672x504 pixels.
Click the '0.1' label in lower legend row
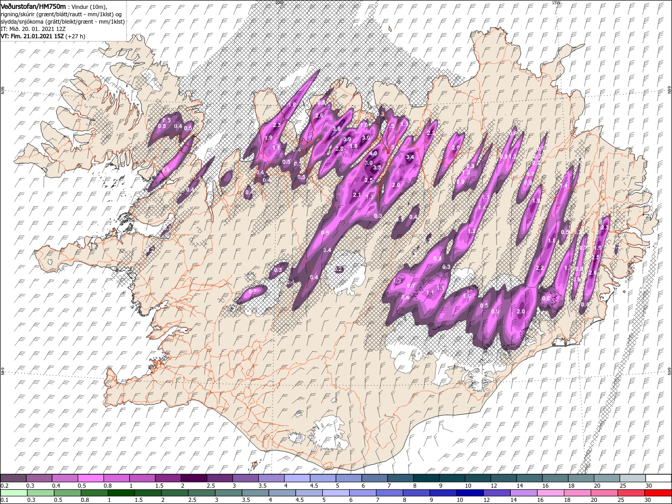tap(5, 500)
